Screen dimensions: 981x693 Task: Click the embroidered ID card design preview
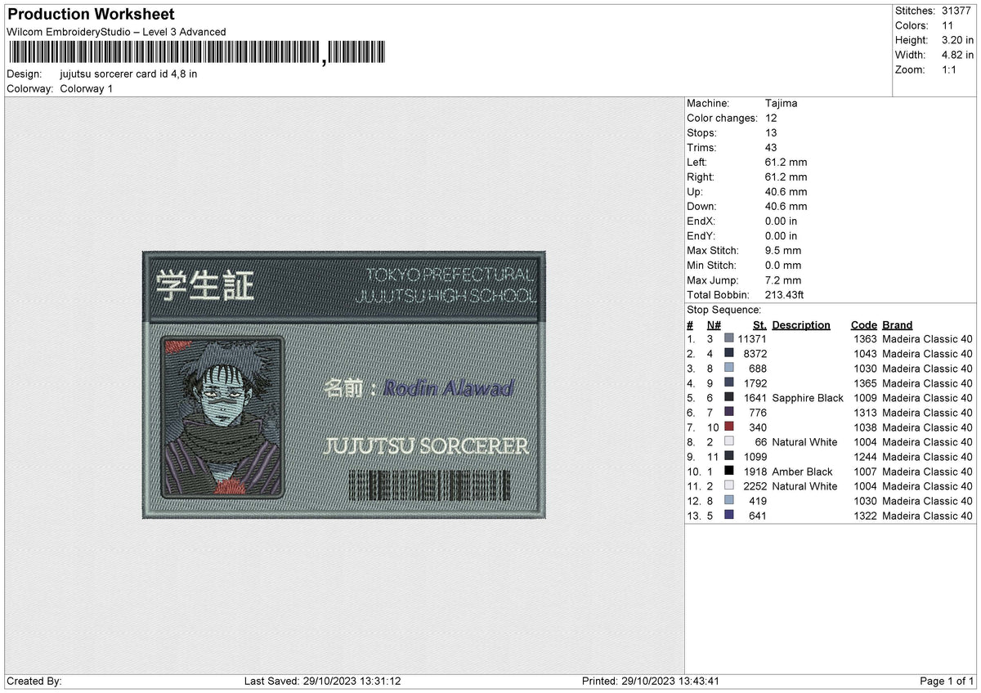coord(344,385)
